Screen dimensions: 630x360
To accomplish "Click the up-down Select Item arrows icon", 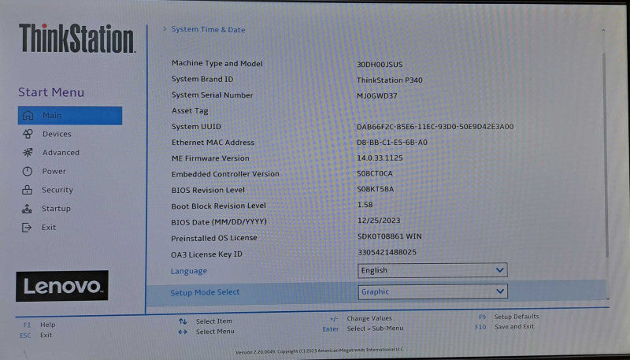I will click(183, 321).
